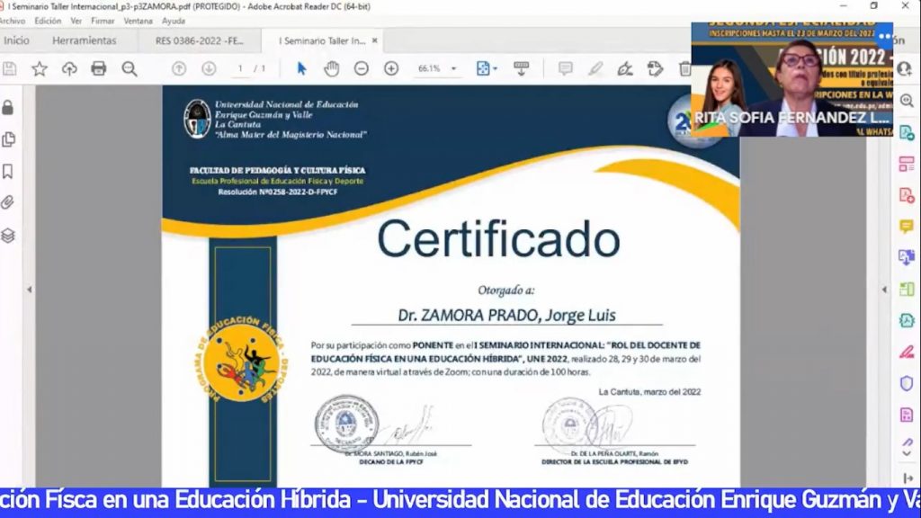Open the Fill & Sign tool
Viewport: 921px width, 518px height.
point(907,353)
